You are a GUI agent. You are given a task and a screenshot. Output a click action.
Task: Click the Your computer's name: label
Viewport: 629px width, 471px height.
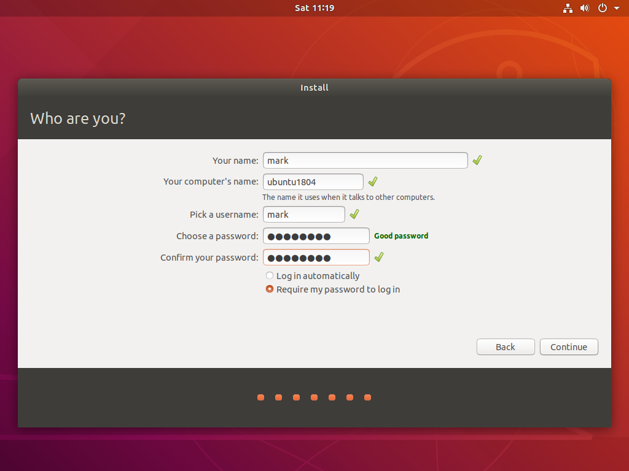[211, 182]
